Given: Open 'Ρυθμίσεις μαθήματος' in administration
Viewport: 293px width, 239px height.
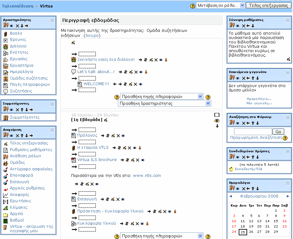Looking at the screenshot, I should coord(31,150).
